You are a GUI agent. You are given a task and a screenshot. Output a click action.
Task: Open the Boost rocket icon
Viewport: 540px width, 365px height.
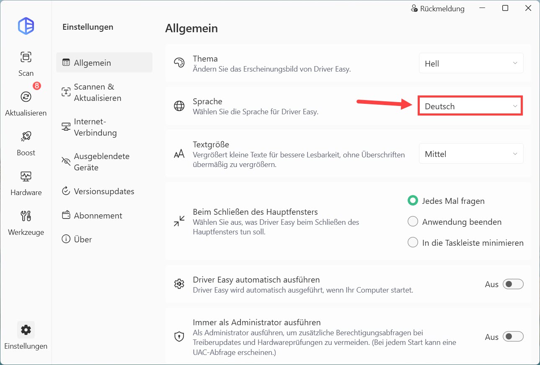tap(26, 136)
